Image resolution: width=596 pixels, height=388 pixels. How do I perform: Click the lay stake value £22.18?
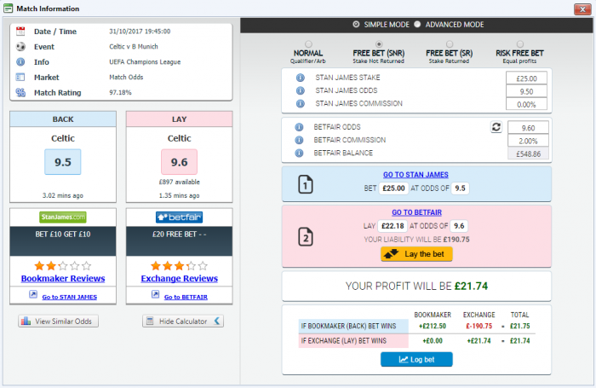[393, 226]
